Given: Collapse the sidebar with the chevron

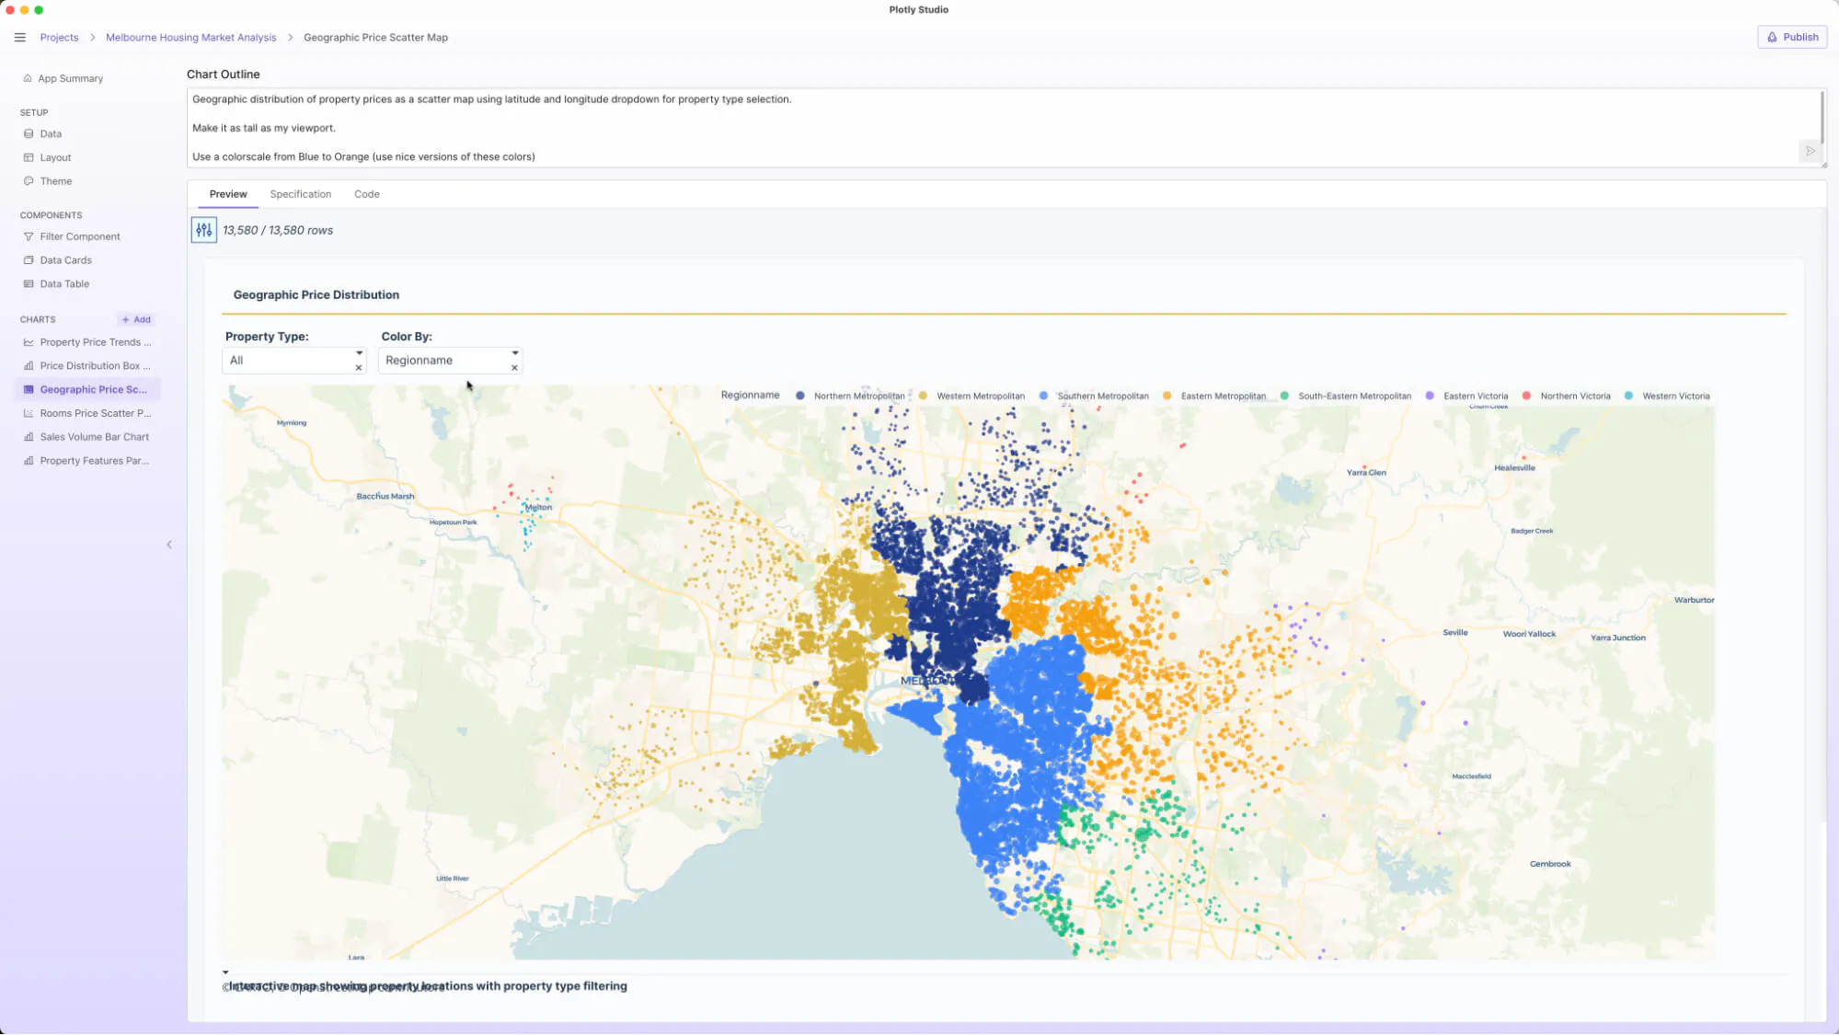Looking at the screenshot, I should [x=169, y=545].
